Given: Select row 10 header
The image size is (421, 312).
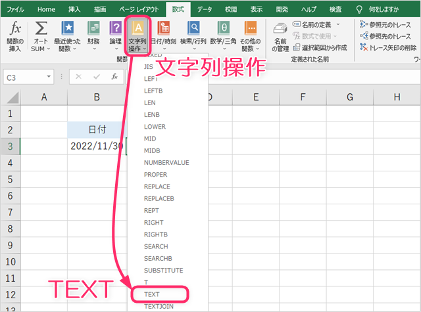Looking at the screenshot, I should click(11, 262).
